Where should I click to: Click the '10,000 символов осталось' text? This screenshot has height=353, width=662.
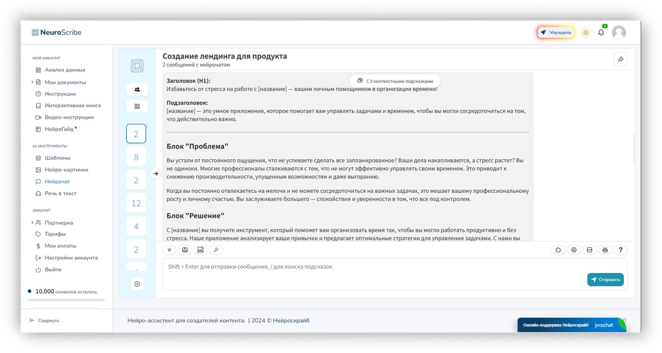(66, 291)
